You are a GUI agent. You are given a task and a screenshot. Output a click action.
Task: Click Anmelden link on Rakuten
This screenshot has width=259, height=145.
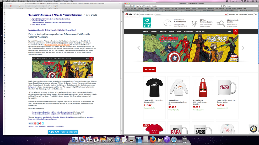(232, 14)
